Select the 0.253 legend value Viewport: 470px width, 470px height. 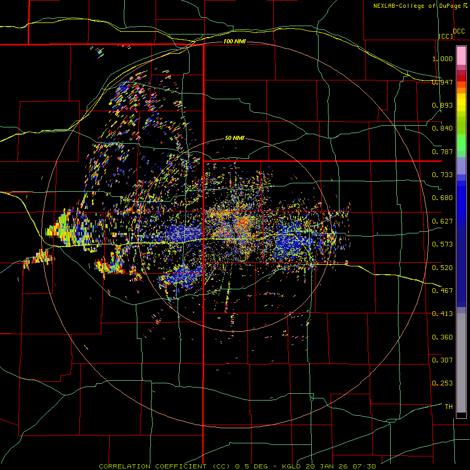442,383
